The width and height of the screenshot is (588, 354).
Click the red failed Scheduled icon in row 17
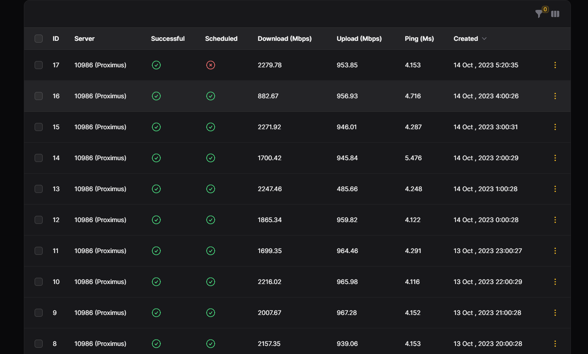click(x=210, y=65)
